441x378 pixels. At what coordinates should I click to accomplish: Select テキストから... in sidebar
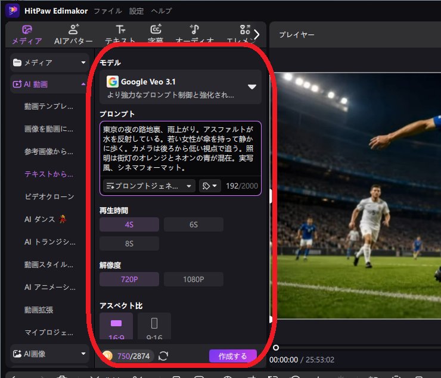[x=49, y=174]
